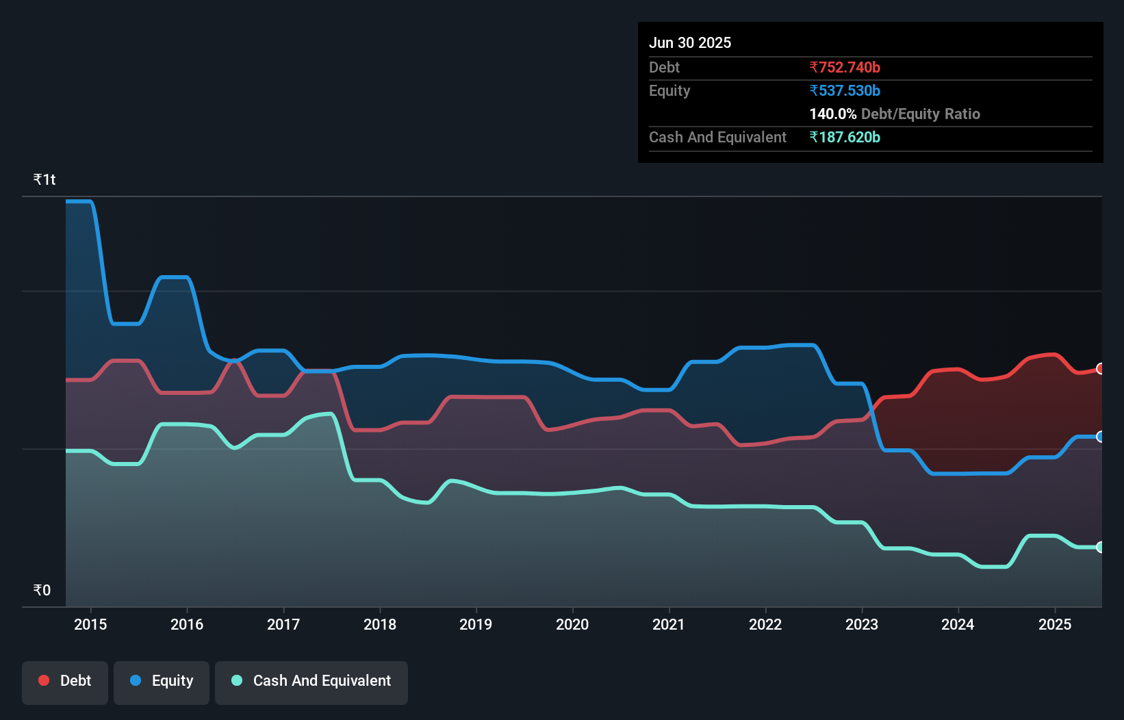Click the blue Equity legend dot icon

(135, 680)
